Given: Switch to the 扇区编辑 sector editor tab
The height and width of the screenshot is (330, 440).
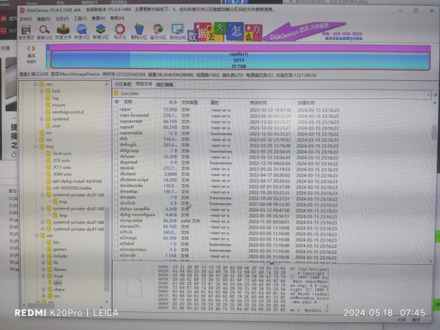Looking at the screenshot, I should [165, 85].
